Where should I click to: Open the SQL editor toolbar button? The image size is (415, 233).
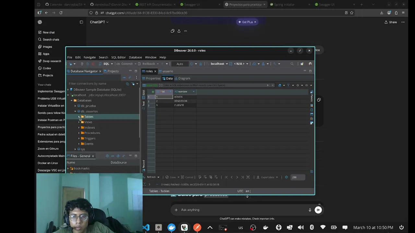[x=106, y=64]
